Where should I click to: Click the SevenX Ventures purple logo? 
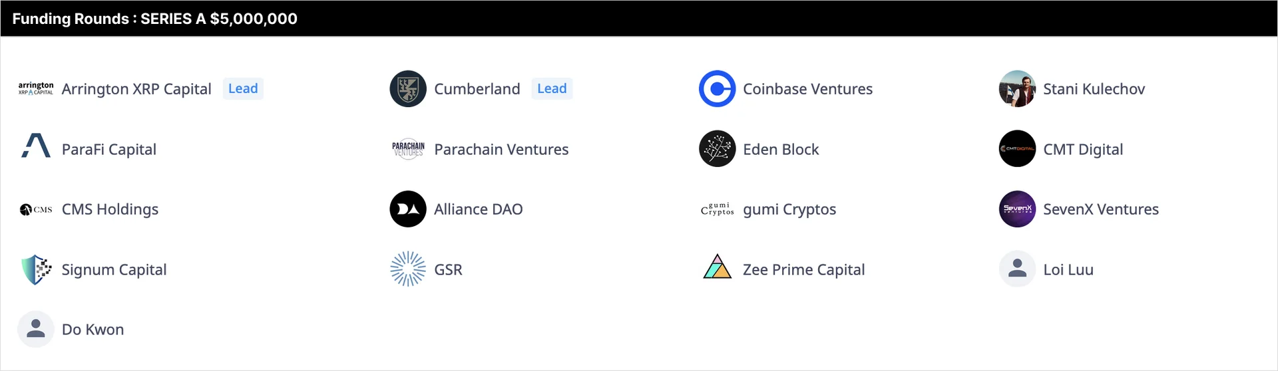(1017, 209)
